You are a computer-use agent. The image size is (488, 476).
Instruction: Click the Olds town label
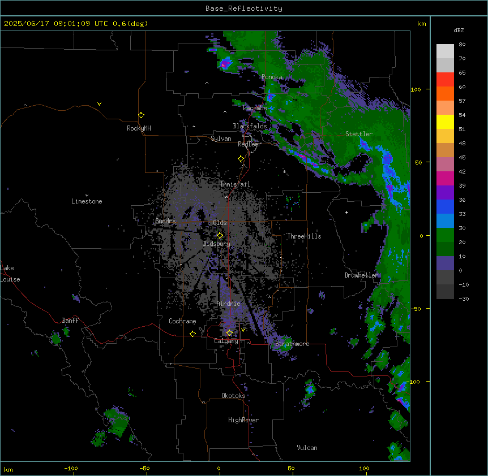coord(220,223)
